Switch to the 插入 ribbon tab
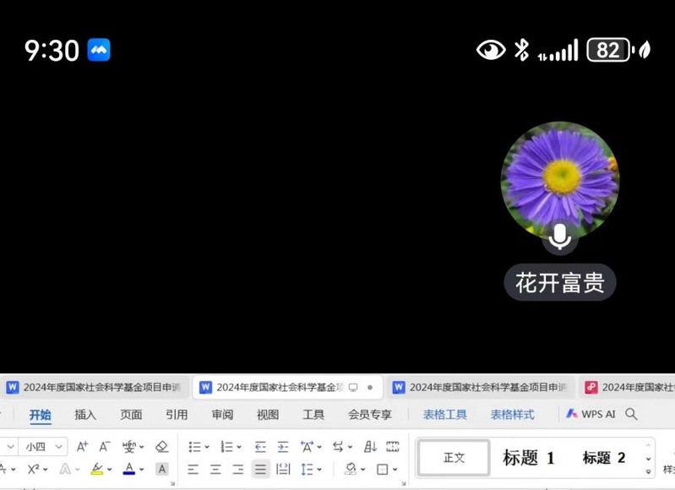 point(85,415)
